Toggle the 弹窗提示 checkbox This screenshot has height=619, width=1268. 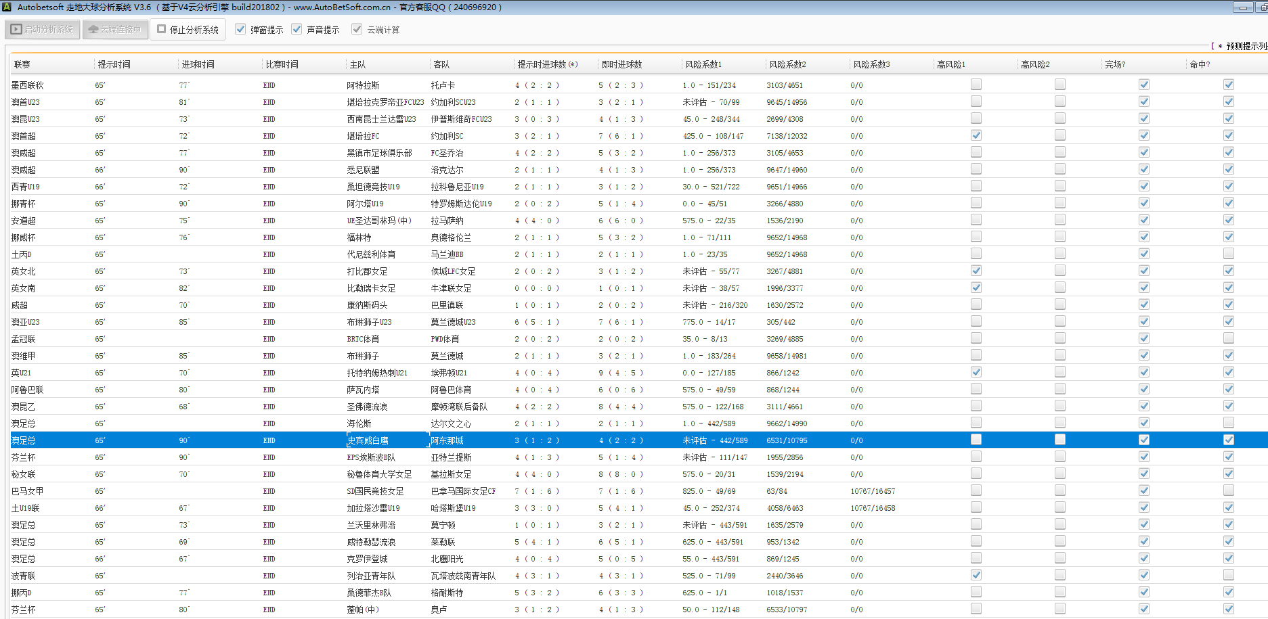(240, 29)
